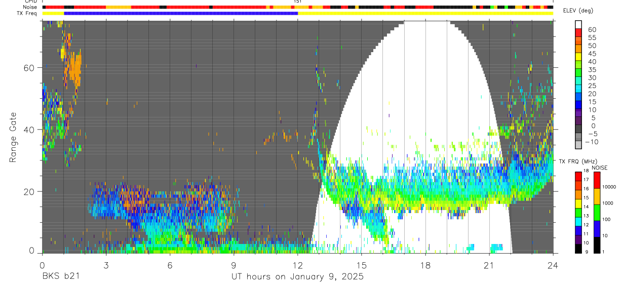Click the white top swatch of ELEV bar
Image resolution: width=622 pixels, height=287 pixels.
pyautogui.click(x=578, y=24)
